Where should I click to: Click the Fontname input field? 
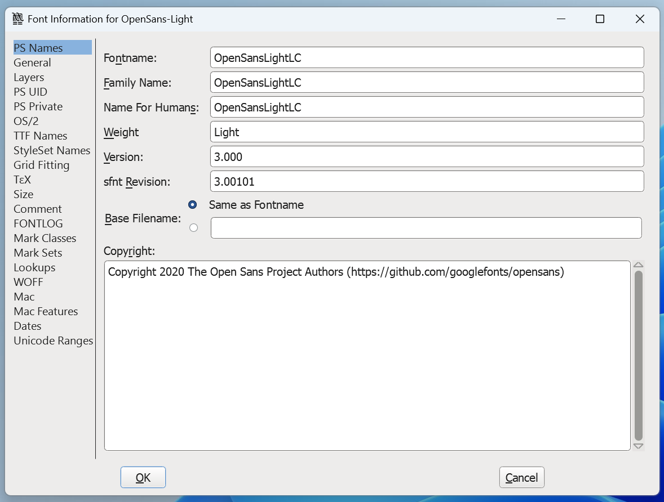426,57
